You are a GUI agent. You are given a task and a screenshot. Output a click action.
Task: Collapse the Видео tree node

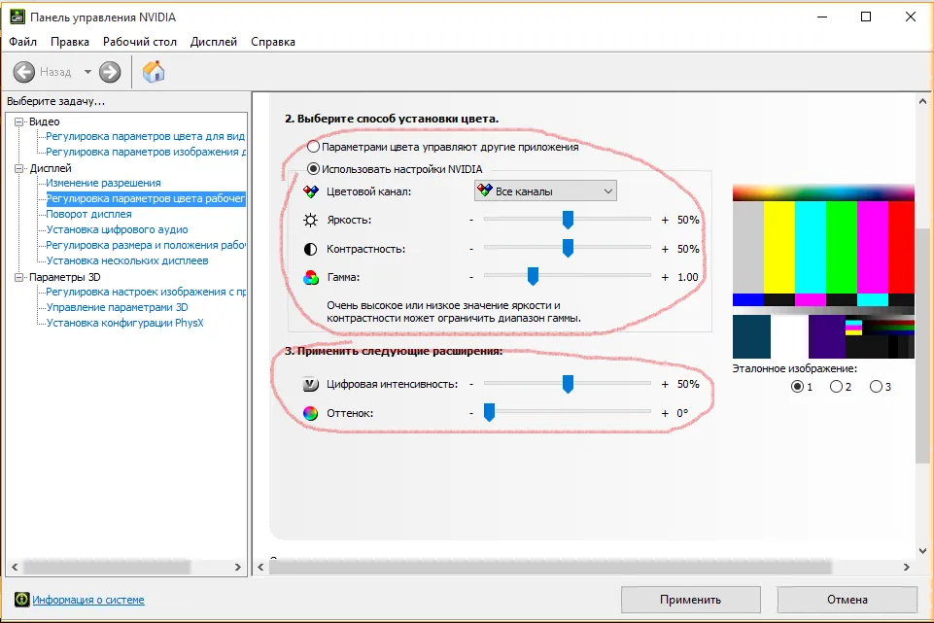19,121
